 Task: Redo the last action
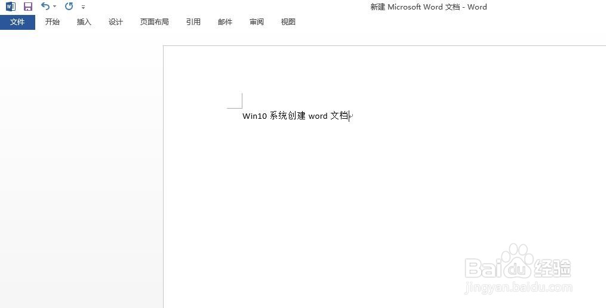point(69,6)
